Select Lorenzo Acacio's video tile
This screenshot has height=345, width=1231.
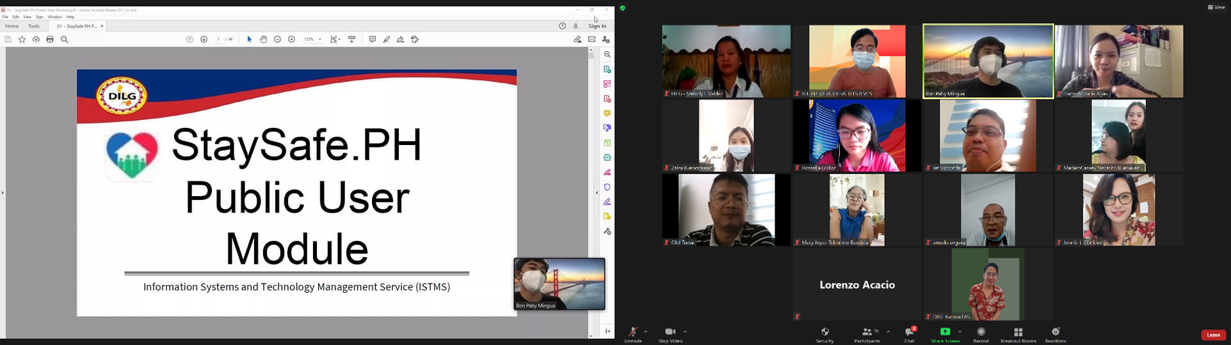tap(857, 284)
